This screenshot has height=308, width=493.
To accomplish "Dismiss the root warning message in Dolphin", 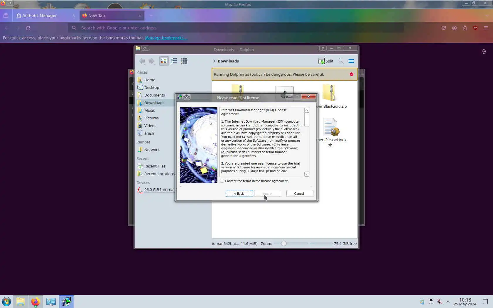I will point(352,74).
